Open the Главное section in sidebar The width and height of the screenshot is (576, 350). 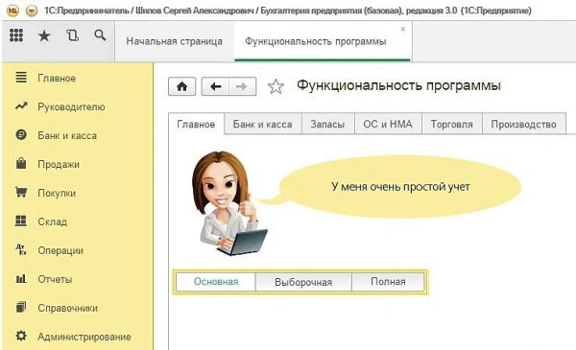point(78,78)
